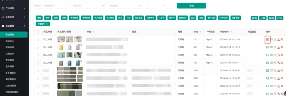Click document icon in the 5830 row
This screenshot has width=286, height=96.
point(275,70)
